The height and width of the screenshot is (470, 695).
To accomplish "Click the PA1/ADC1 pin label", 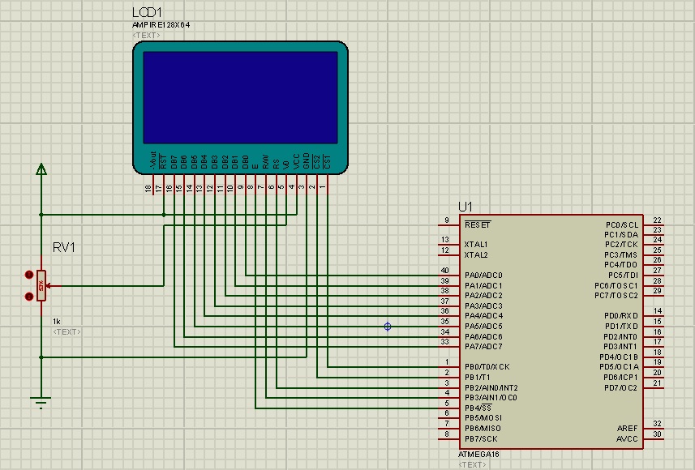I will [483, 286].
